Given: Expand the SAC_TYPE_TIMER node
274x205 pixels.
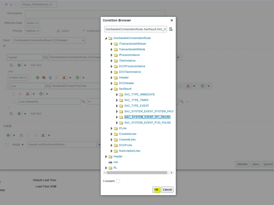Looking at the screenshot, I should click(x=117, y=100).
